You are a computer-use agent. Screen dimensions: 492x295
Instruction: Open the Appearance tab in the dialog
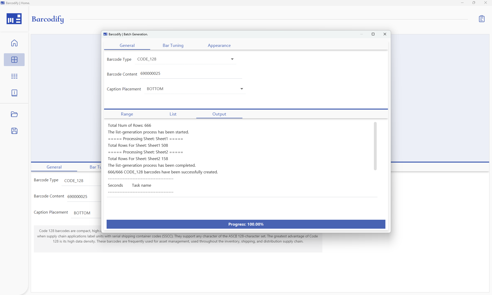pyautogui.click(x=219, y=45)
